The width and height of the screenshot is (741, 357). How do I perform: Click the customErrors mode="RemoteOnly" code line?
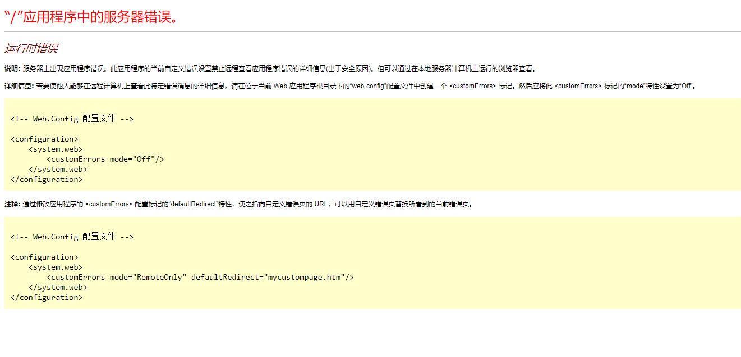point(200,277)
